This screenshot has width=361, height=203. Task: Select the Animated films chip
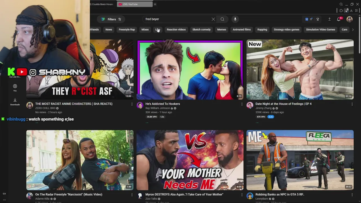tap(242, 30)
